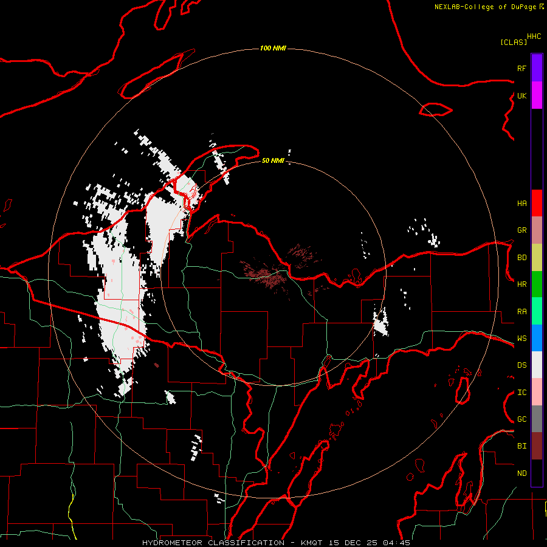Click the "RF" legend label
The image size is (547, 547).
(x=521, y=68)
